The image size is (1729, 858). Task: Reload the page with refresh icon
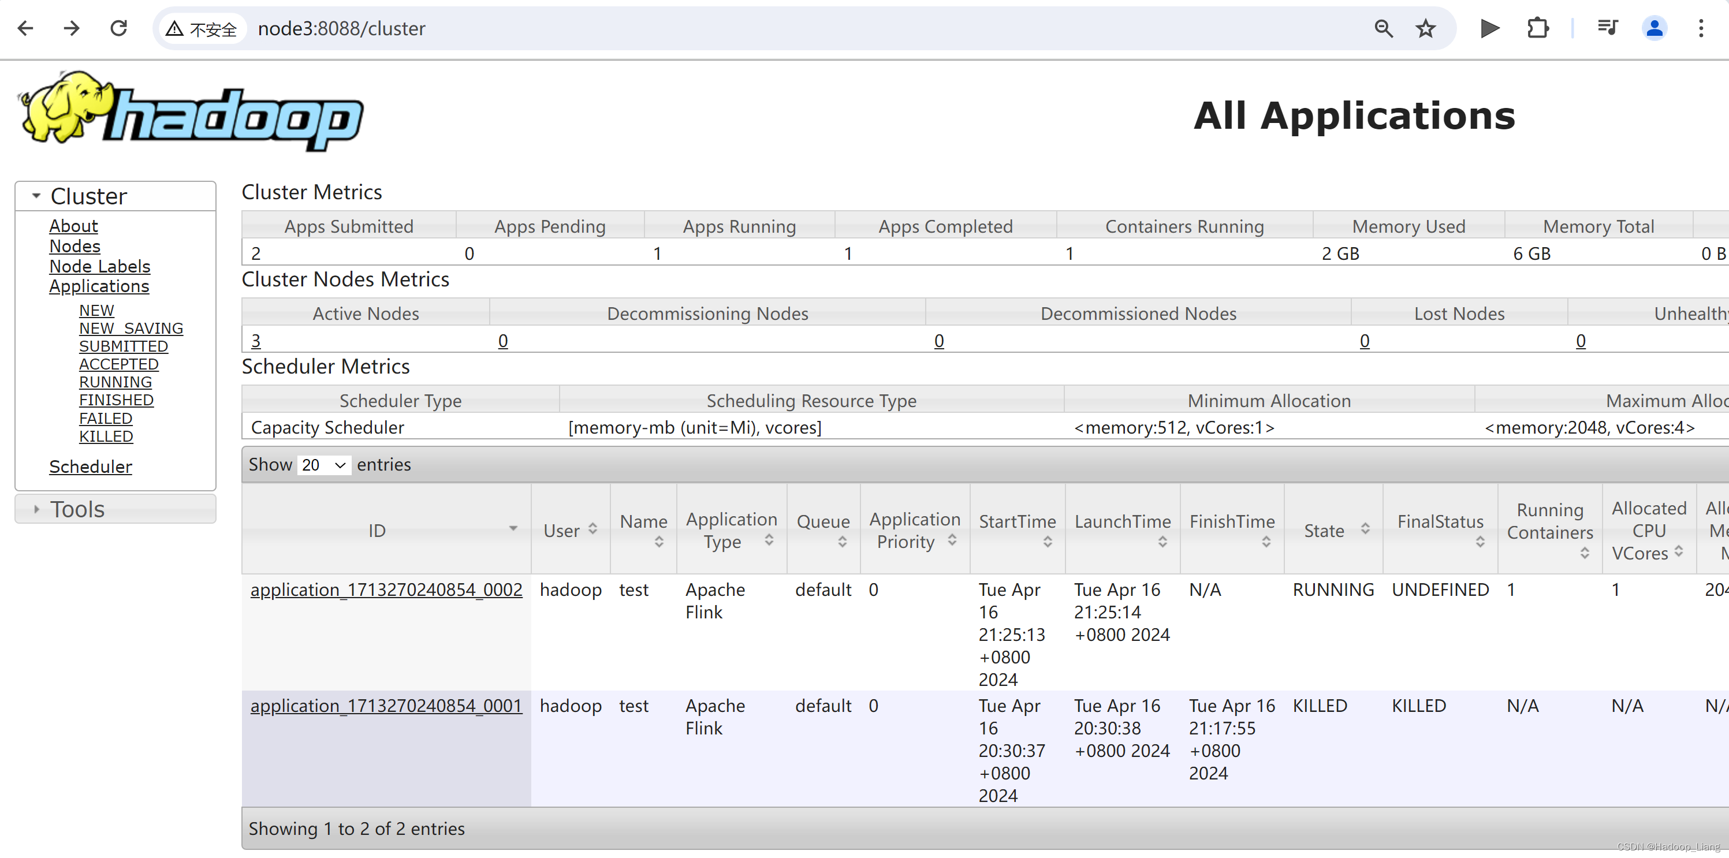(119, 28)
